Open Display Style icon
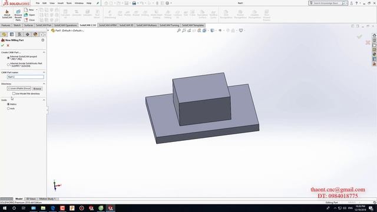 click(212, 31)
